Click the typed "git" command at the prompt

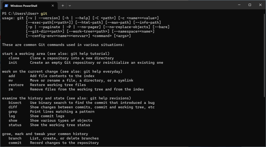point(44,14)
